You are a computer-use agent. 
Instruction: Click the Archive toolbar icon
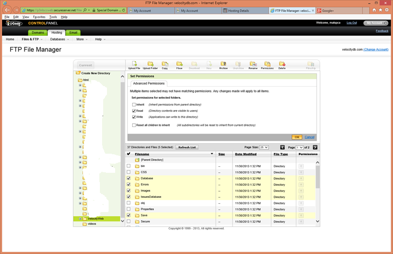[223, 64]
